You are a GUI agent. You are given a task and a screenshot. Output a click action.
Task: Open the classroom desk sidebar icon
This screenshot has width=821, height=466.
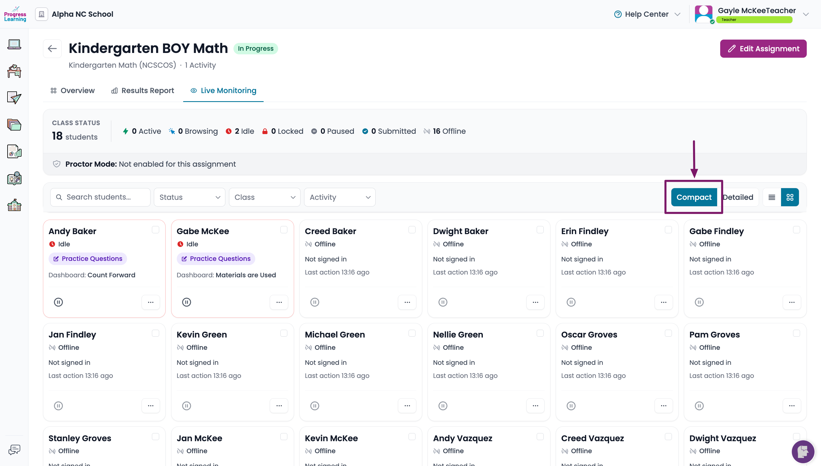tap(14, 71)
